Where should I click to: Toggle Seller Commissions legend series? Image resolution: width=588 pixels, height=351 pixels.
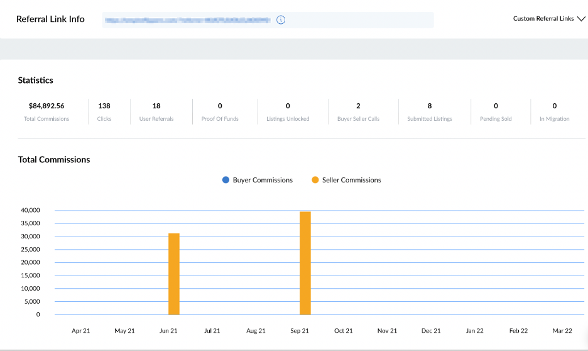pos(346,180)
